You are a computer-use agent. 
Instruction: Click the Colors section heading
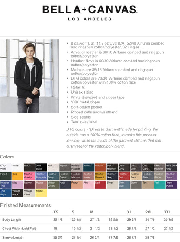[7, 157]
